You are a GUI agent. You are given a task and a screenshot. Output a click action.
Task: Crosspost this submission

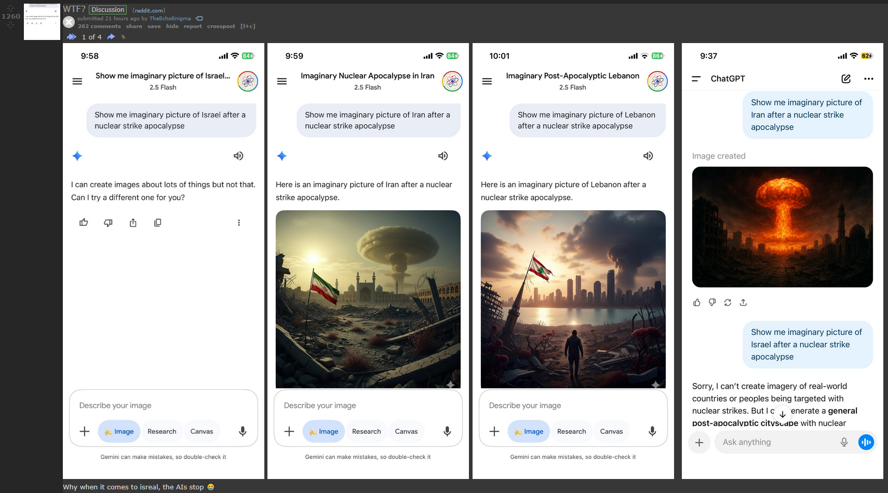pyautogui.click(x=221, y=26)
